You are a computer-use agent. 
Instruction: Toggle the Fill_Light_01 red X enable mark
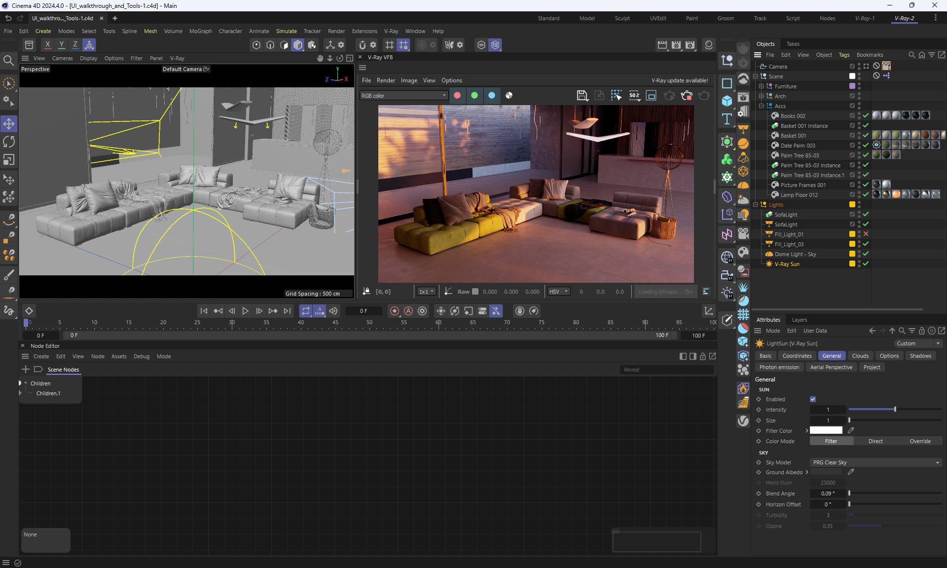[x=866, y=234]
